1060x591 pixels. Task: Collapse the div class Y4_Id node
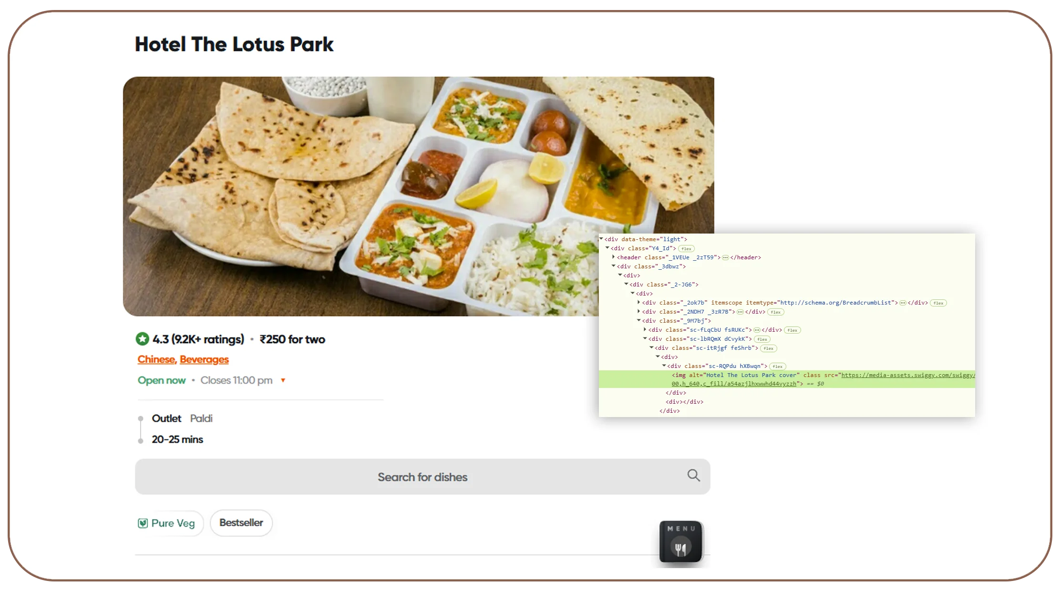point(607,248)
